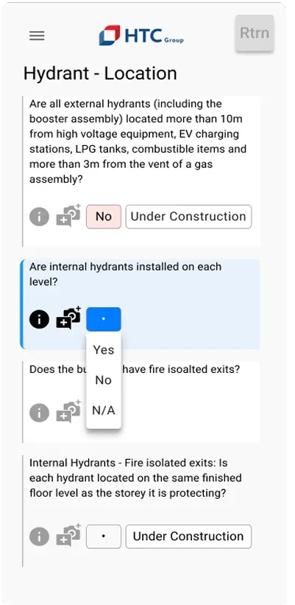Show info for internal hydrants each level
The image size is (295, 605).
click(x=39, y=319)
